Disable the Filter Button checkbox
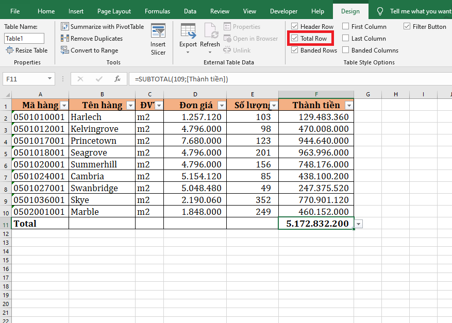The width and height of the screenshot is (452, 323). [407, 26]
